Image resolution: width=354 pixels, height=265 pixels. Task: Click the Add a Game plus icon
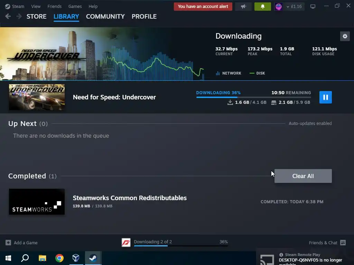click(x=8, y=243)
